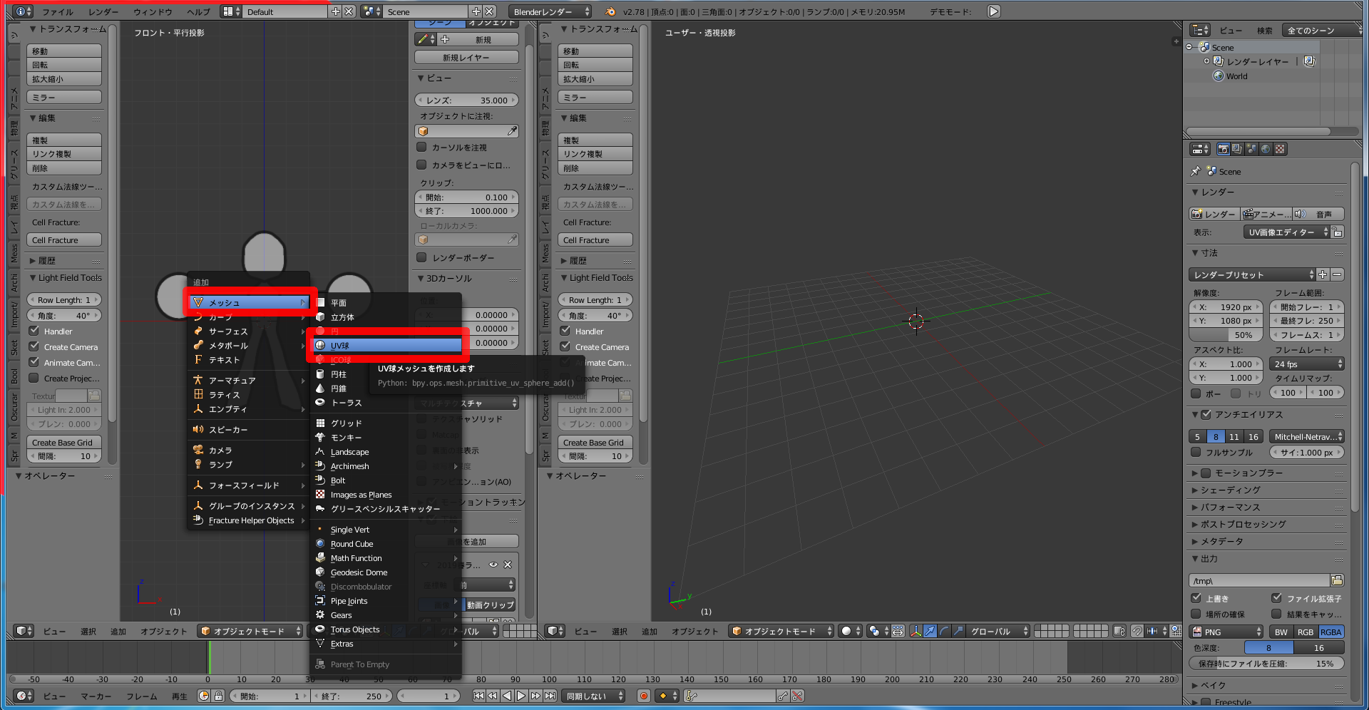
Task: Click the pin icon beside Scene in properties
Action: point(1196,171)
